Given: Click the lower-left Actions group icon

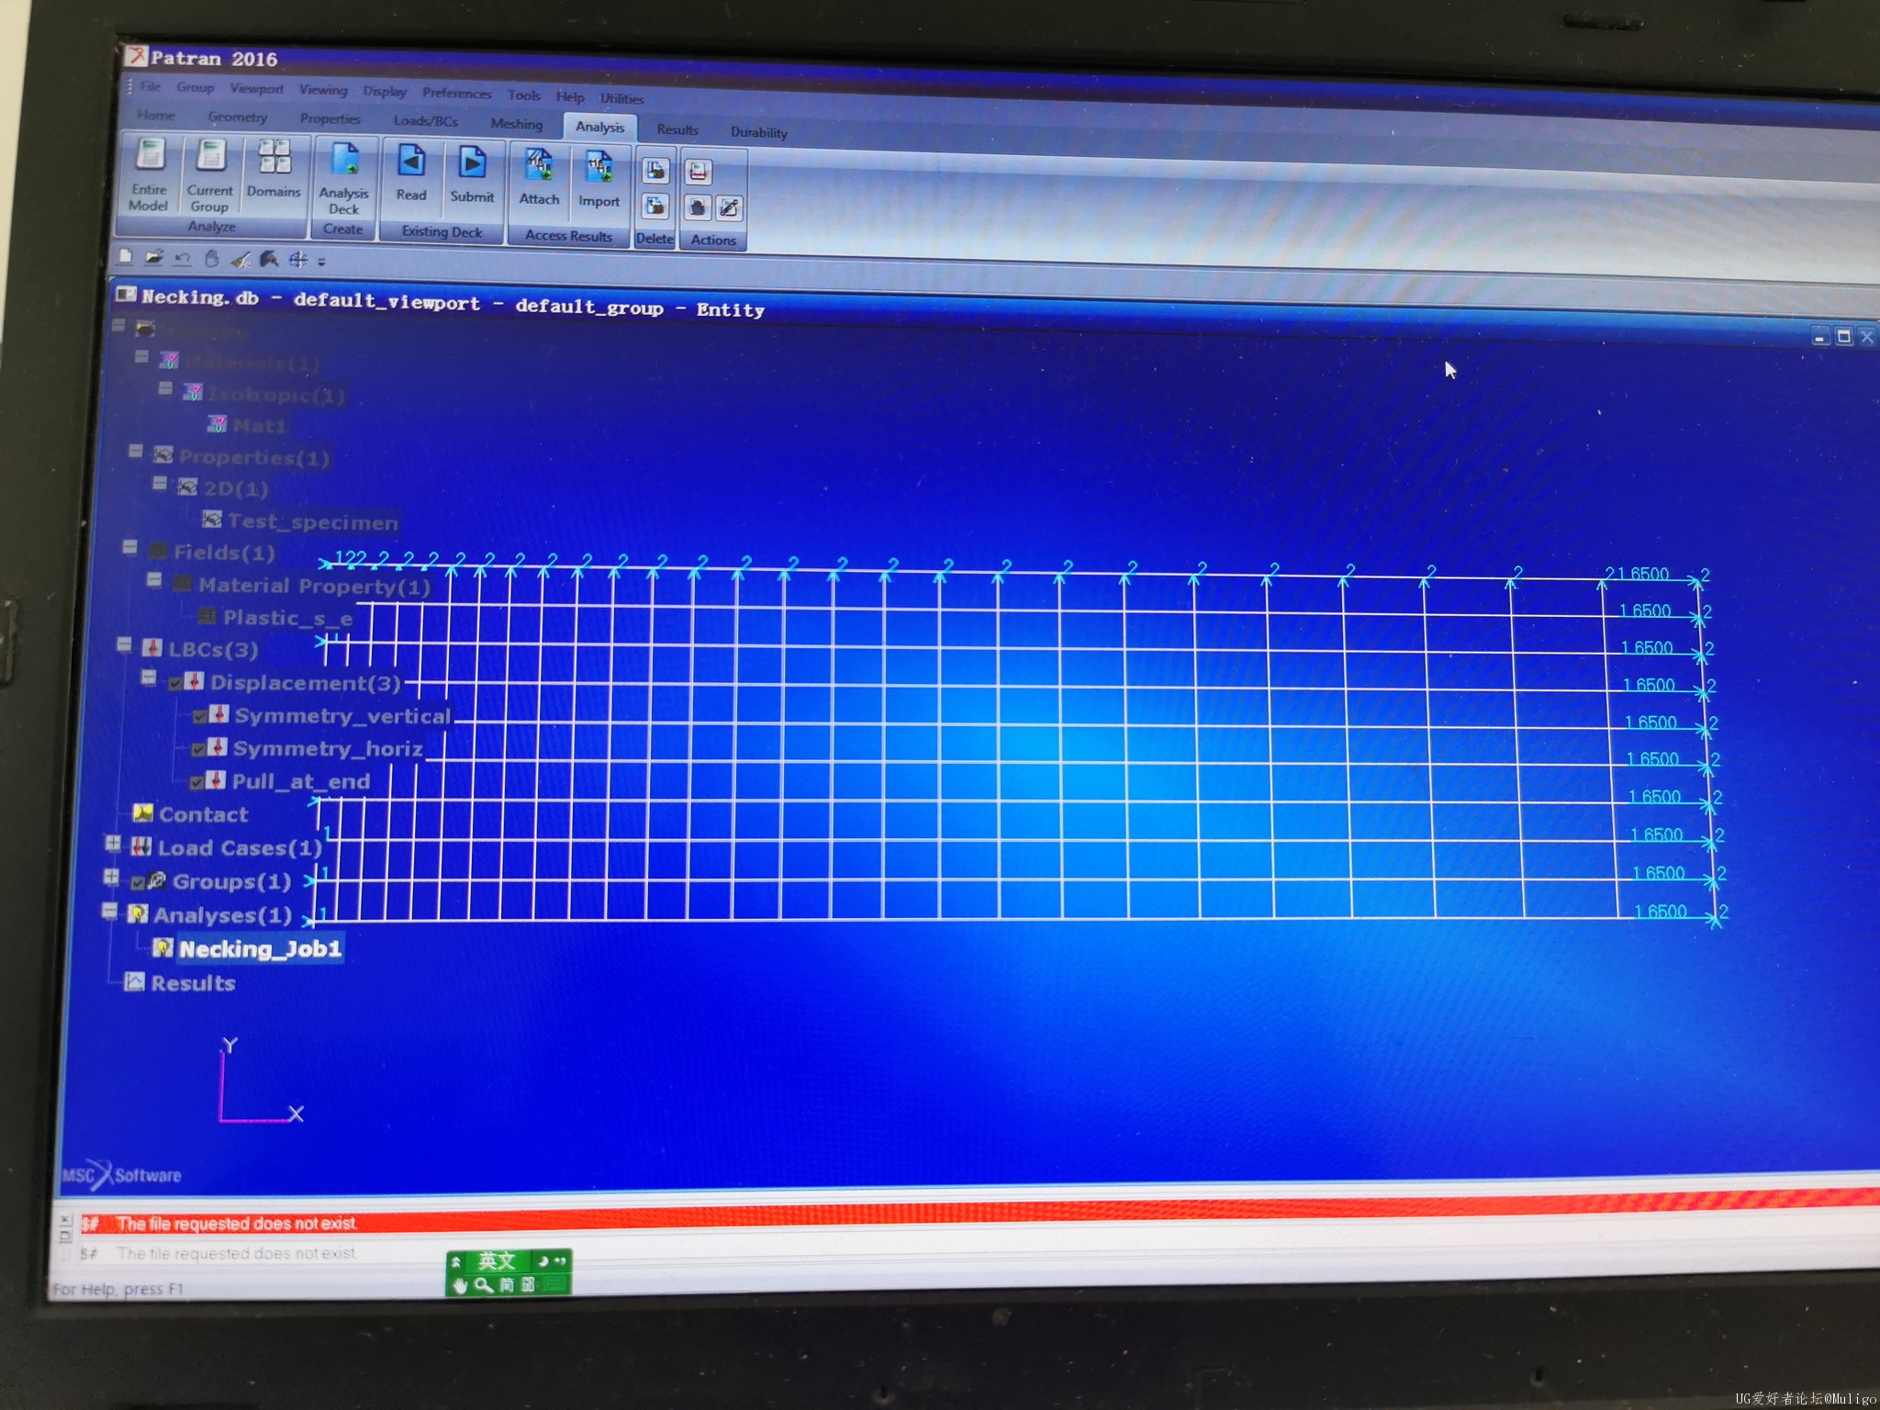Looking at the screenshot, I should [698, 207].
